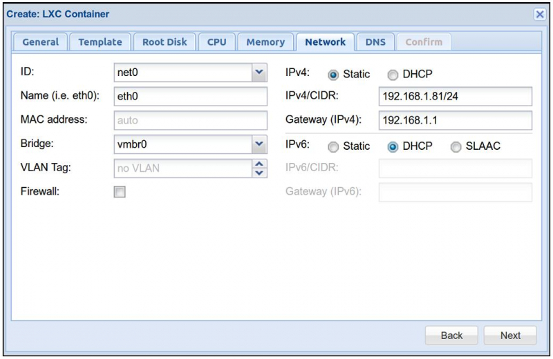
Task: Expand the ID net0 dropdown
Action: 259,72
